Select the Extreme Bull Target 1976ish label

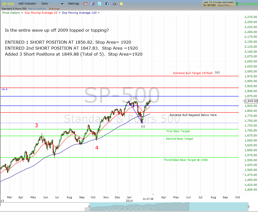tap(193, 73)
